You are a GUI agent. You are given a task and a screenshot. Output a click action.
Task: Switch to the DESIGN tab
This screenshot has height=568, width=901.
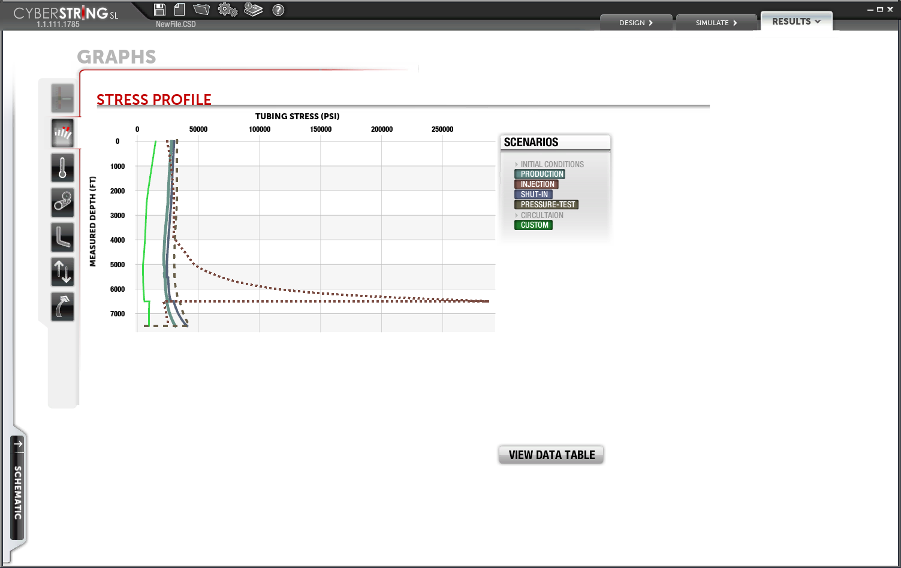pos(635,23)
